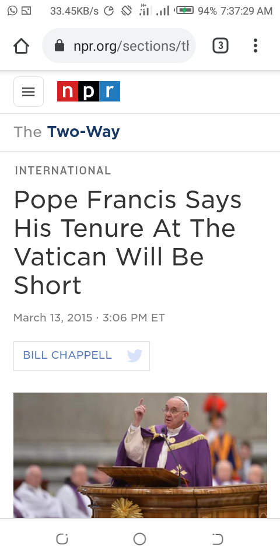The image size is (280, 560).
Task: Open author Bill Chappell's page
Action: (67, 355)
